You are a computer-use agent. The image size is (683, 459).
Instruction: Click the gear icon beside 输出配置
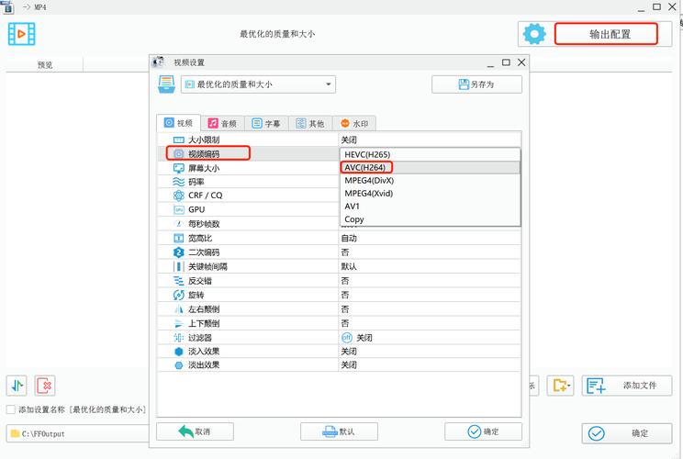534,34
